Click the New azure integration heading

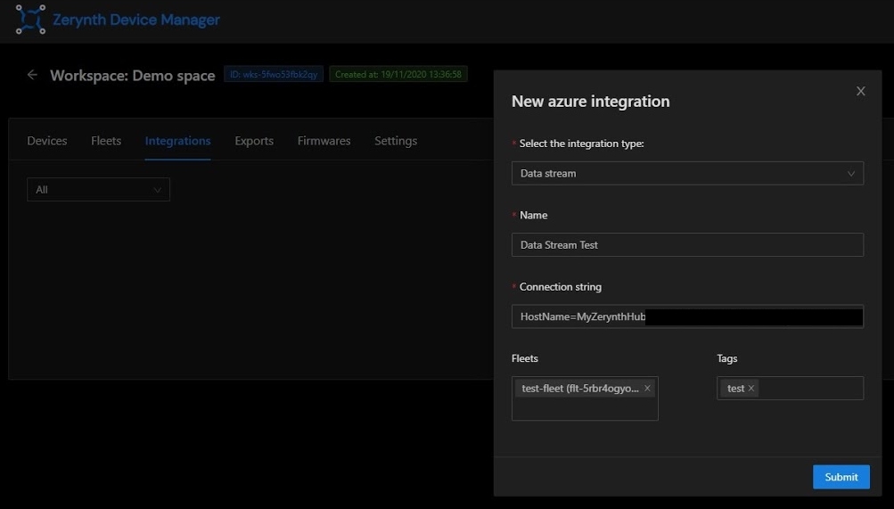[591, 102]
